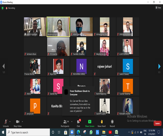
Task: Select Megha Singh's video tile
Action: click(105, 47)
